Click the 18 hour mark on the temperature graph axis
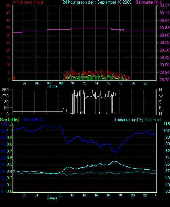This screenshot has width=170, height=207. [x=120, y=195]
